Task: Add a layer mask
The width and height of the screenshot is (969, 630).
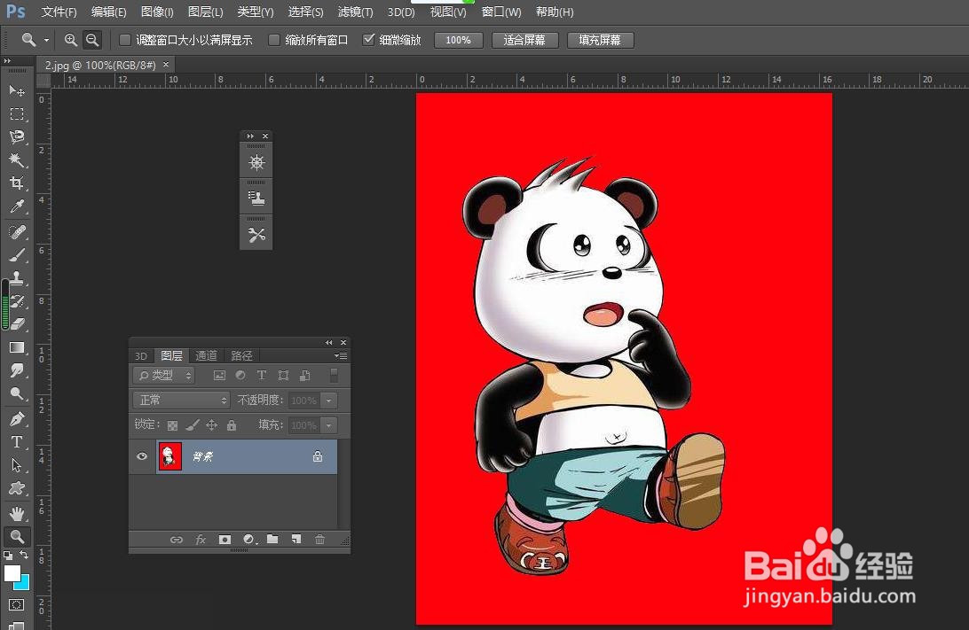Action: 225,540
